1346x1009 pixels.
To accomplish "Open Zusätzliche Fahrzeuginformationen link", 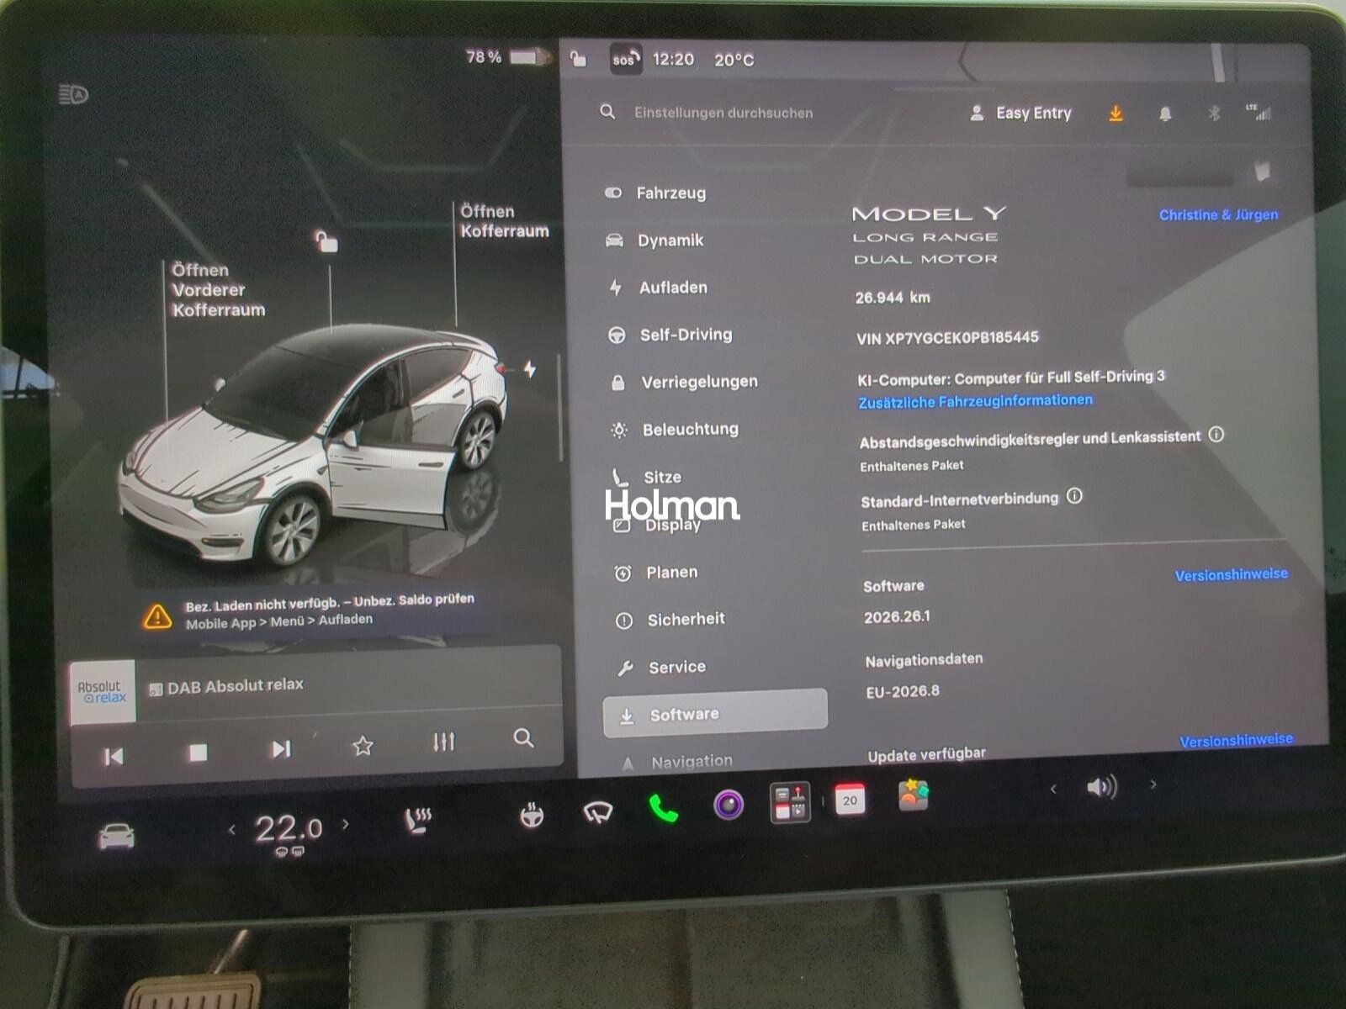I will (x=976, y=401).
